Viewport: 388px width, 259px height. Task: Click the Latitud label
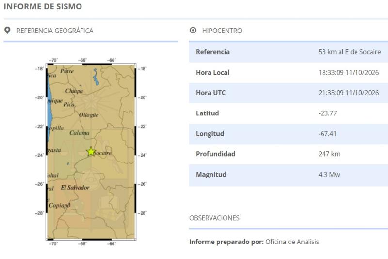pos(208,113)
